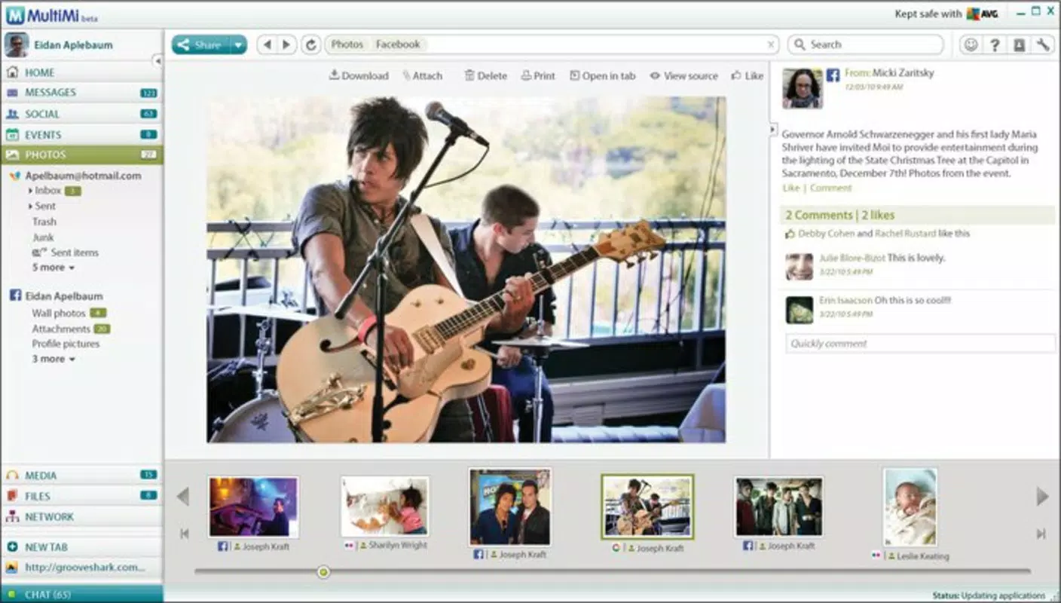The width and height of the screenshot is (1061, 603).
Task: Like the photo from the toolbar
Action: click(748, 75)
